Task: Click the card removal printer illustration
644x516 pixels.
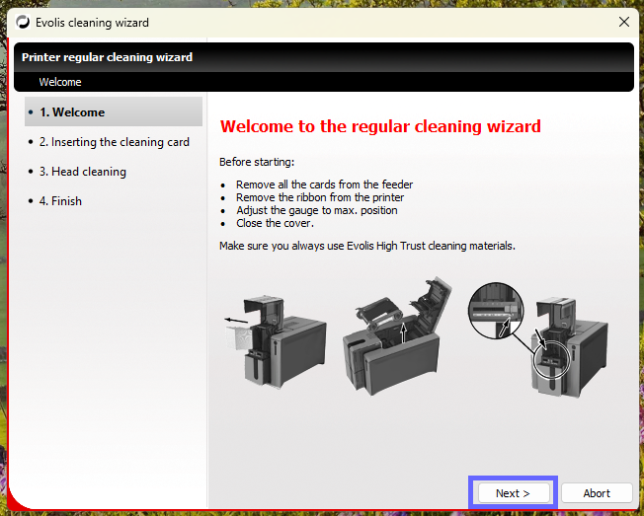Action: pos(276,341)
